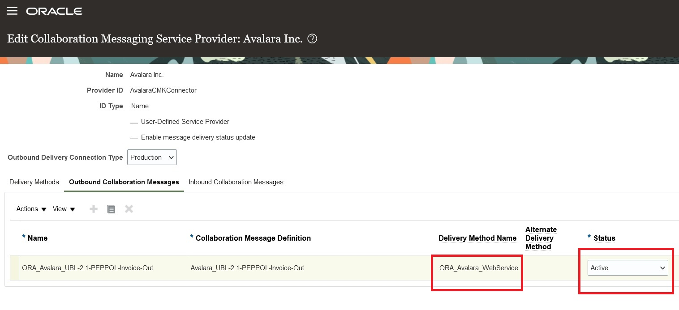Click the add row plus icon
Viewport: 679px width, 310px height.
coord(94,209)
